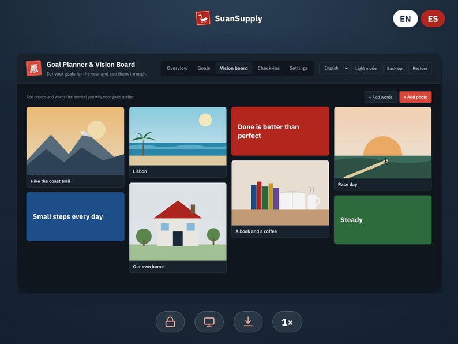Click the A book and a coffee caption
This screenshot has width=458, height=344.
tap(256, 231)
